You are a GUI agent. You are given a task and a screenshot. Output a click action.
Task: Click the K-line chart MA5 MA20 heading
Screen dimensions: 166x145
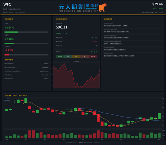pyautogui.click(x=16, y=95)
